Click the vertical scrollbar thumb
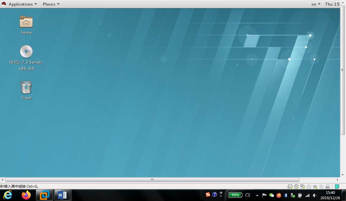 (342, 70)
